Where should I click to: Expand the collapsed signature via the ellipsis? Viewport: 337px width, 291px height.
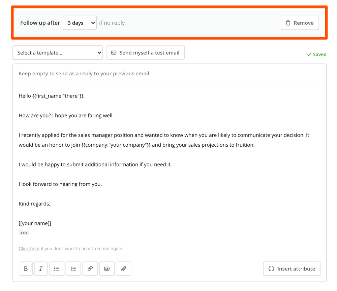pyautogui.click(x=24, y=233)
